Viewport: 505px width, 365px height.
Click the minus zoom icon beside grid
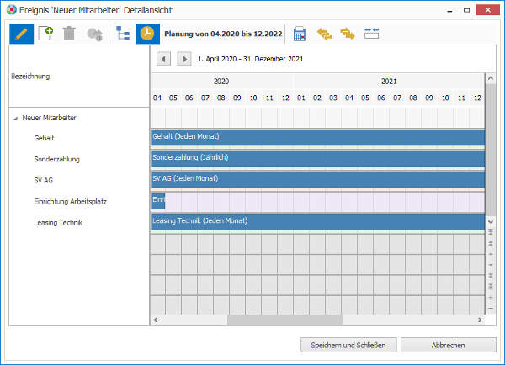click(491, 309)
